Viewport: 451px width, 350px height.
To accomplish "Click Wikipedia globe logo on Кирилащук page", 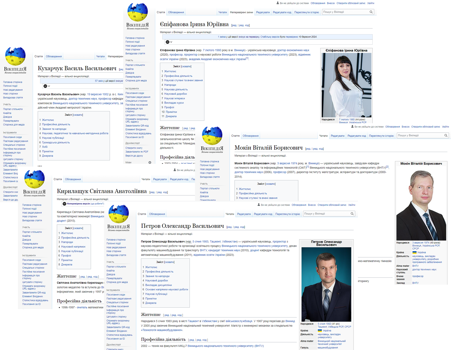I will pyautogui.click(x=34, y=179).
